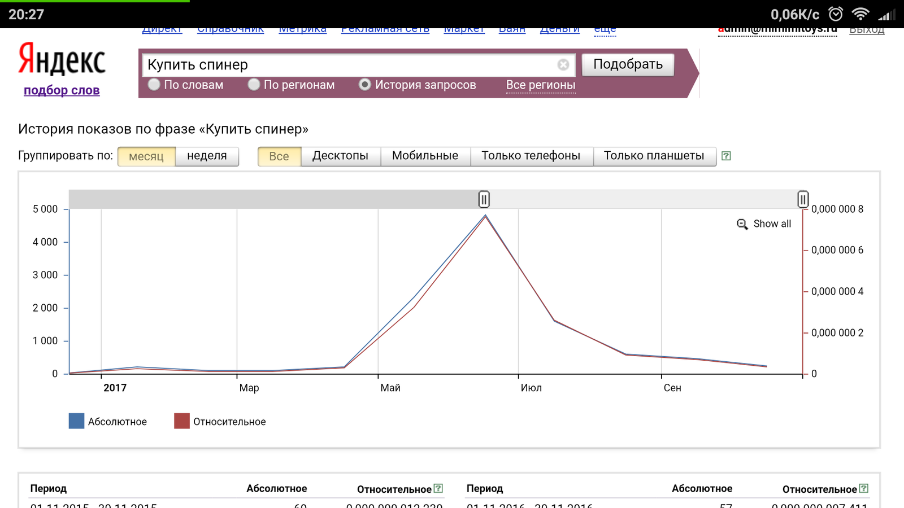Switch to Только планшеты tab

click(x=654, y=156)
